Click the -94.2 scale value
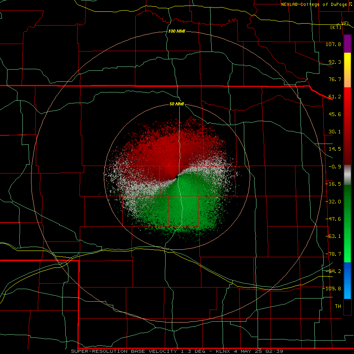 (x=333, y=271)
